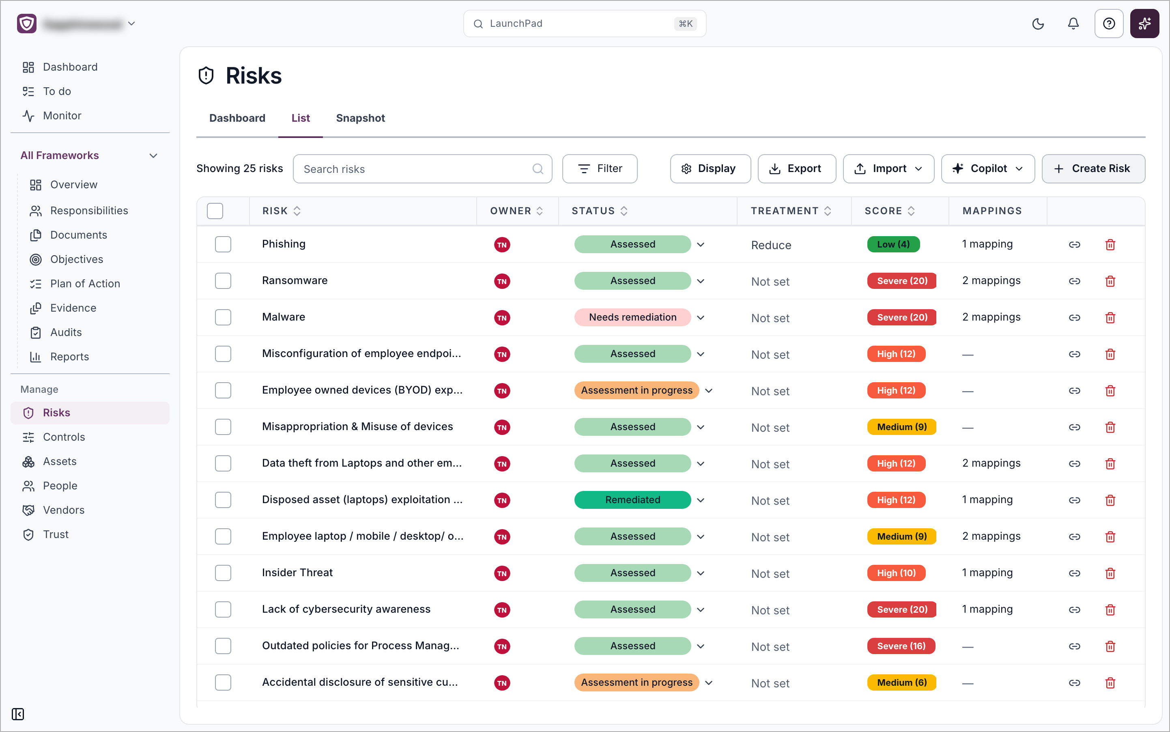1170x732 pixels.
Task: Open the organization switcher chevron
Action: pos(131,24)
